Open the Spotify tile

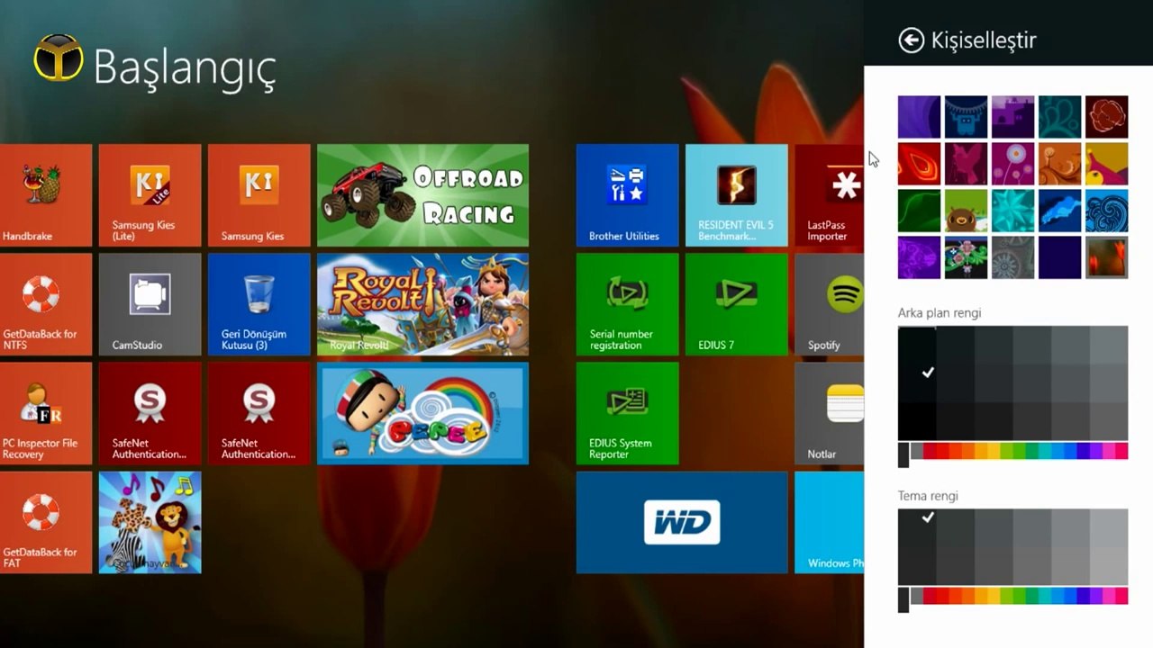pyautogui.click(x=829, y=304)
